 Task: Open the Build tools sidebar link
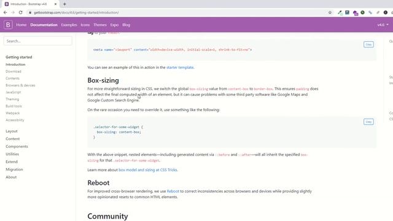14,106
